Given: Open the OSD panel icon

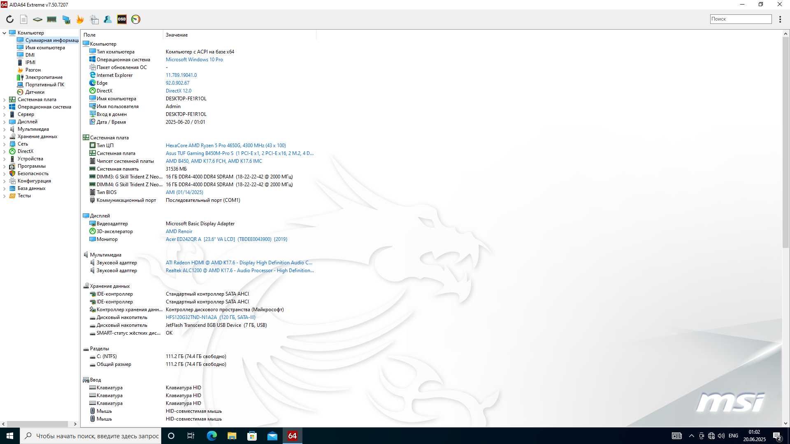Looking at the screenshot, I should [122, 19].
